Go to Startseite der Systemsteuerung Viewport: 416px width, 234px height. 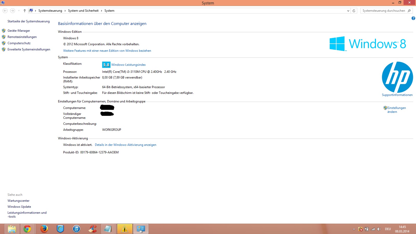tap(29, 21)
